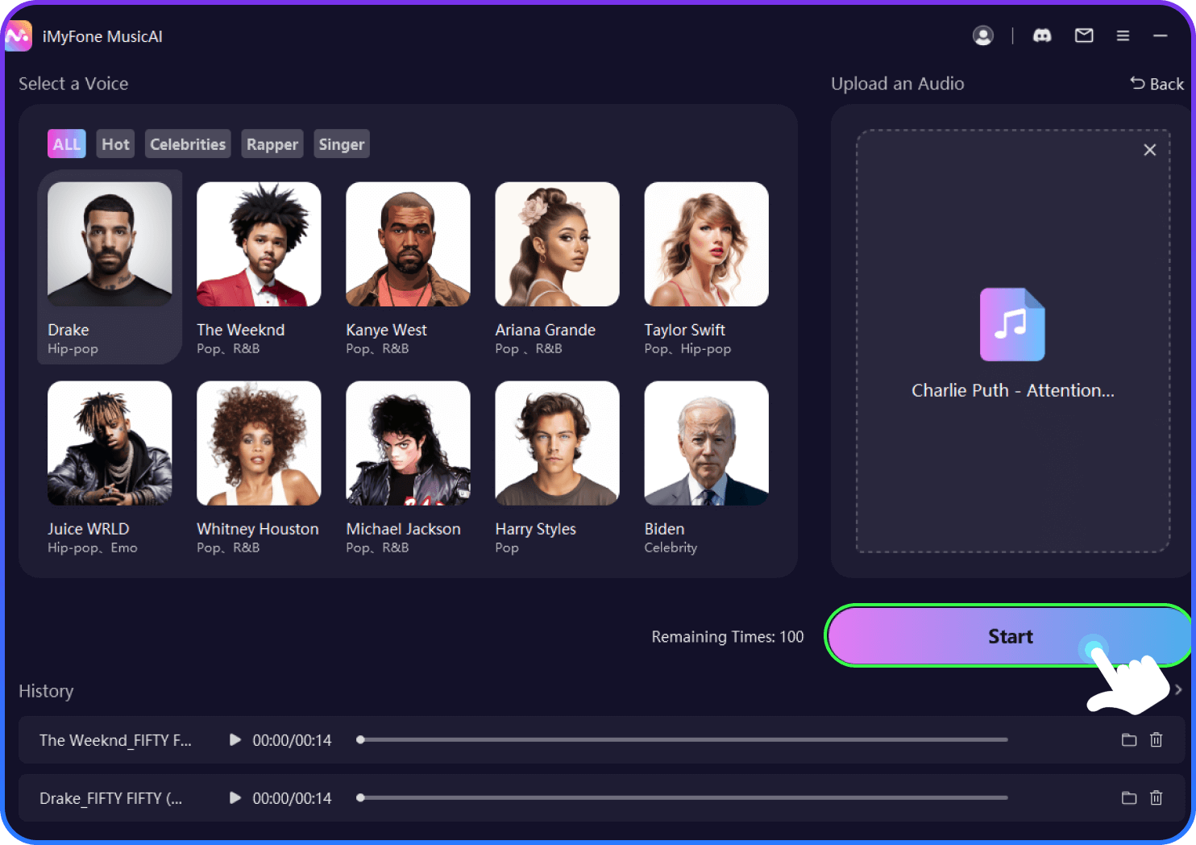
Task: Choose Kanye West voice
Action: (x=408, y=268)
